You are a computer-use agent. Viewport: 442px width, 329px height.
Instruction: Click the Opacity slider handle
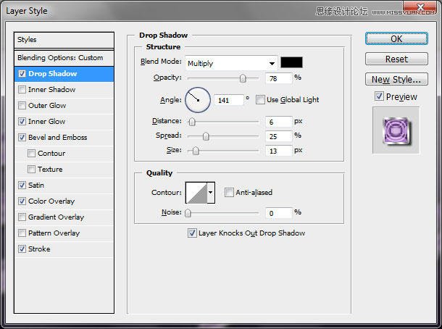coord(243,78)
